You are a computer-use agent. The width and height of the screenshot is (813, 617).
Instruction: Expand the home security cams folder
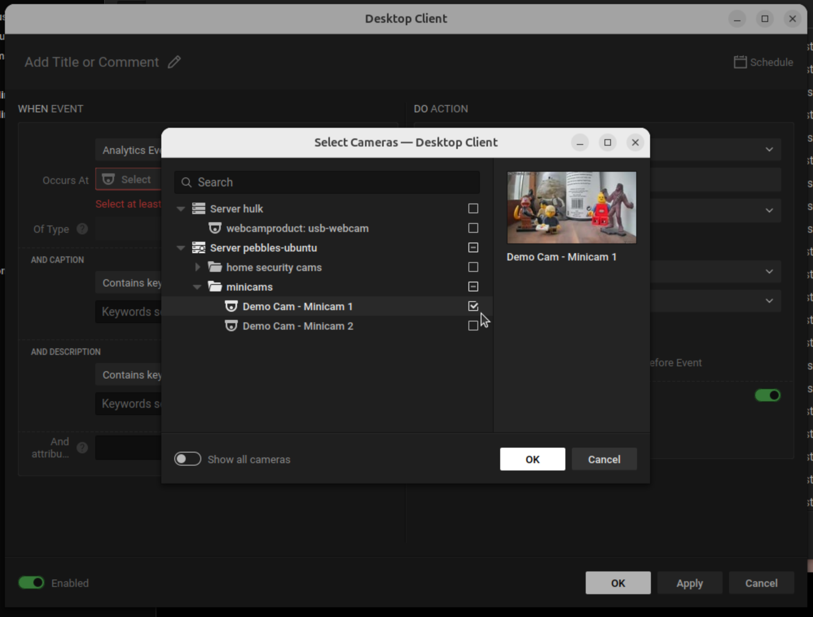(x=198, y=267)
